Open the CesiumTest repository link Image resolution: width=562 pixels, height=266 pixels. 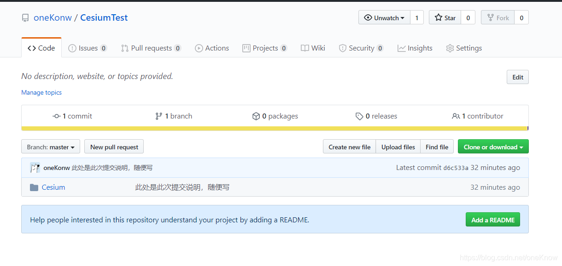coord(104,18)
